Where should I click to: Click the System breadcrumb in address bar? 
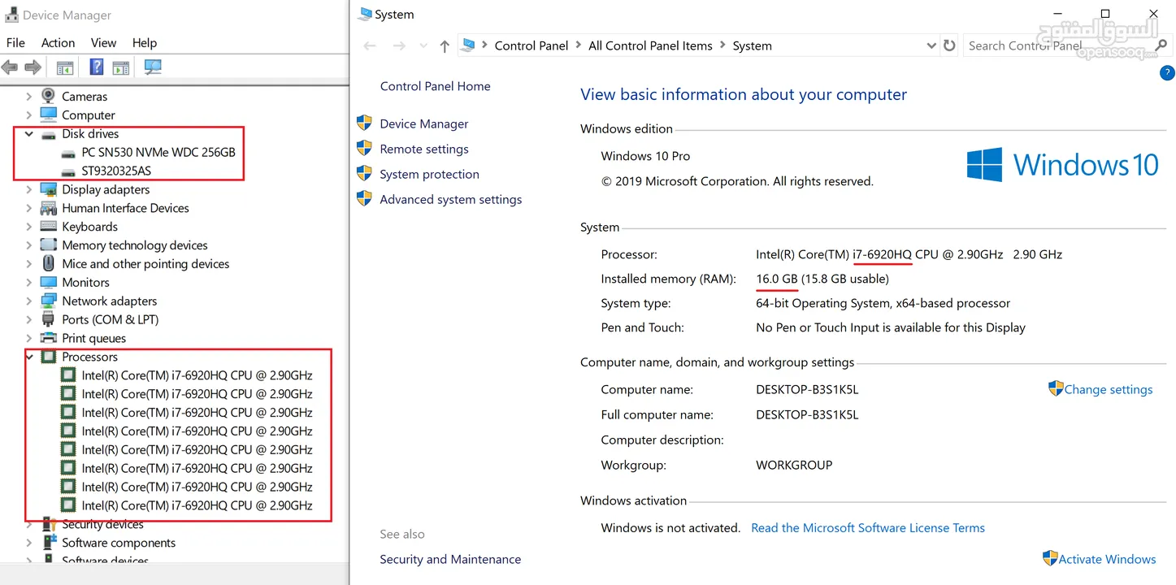tap(752, 45)
